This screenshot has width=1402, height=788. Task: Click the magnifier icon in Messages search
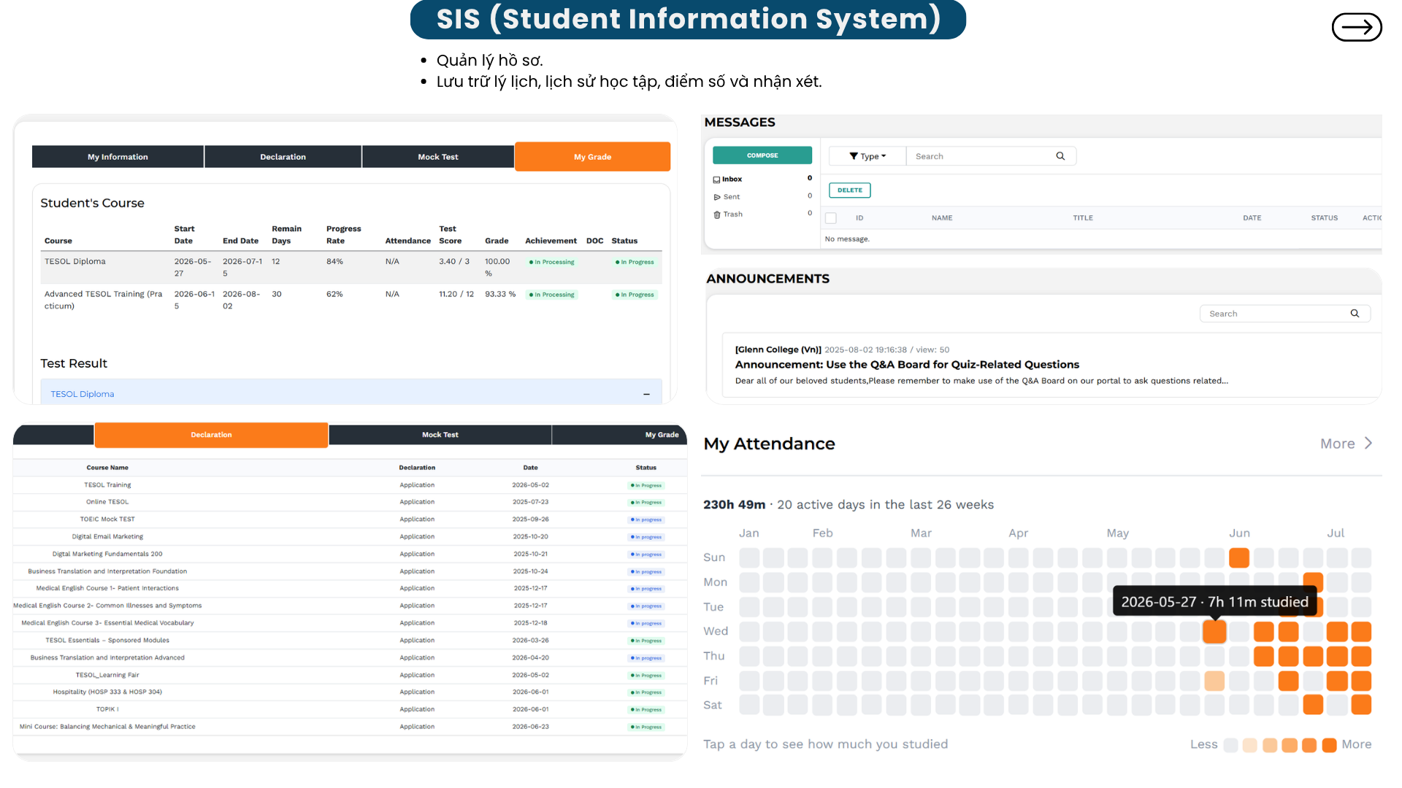pos(1060,156)
